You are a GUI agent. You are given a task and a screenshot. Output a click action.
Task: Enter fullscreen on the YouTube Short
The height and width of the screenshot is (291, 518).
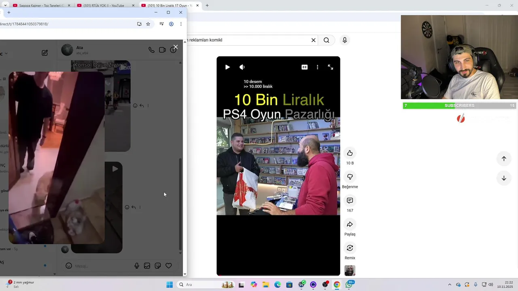pos(331,67)
